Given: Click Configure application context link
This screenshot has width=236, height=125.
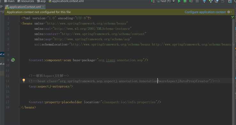Looking at the screenshot, I should [205, 12].
